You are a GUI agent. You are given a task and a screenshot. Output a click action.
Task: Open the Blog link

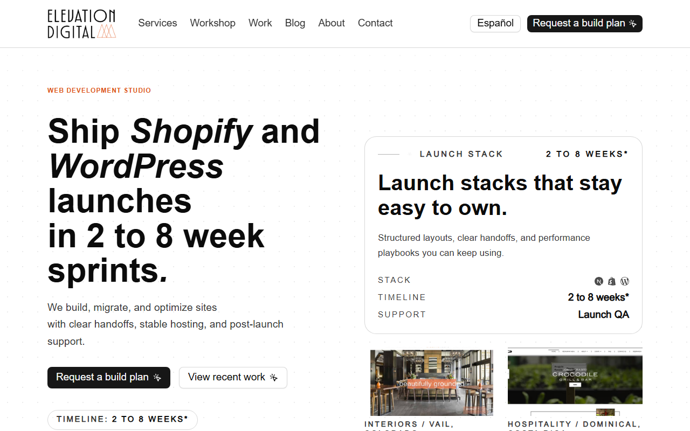pyautogui.click(x=295, y=23)
